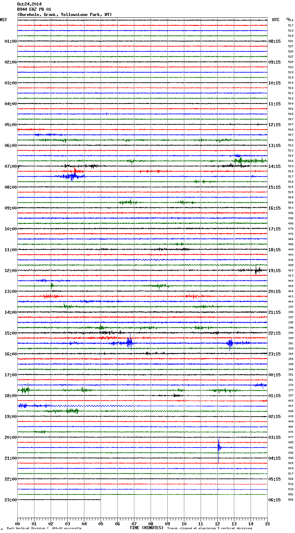The image size is (295, 533).
Task: Click the 19:00 MST time label
Action: 10,417
